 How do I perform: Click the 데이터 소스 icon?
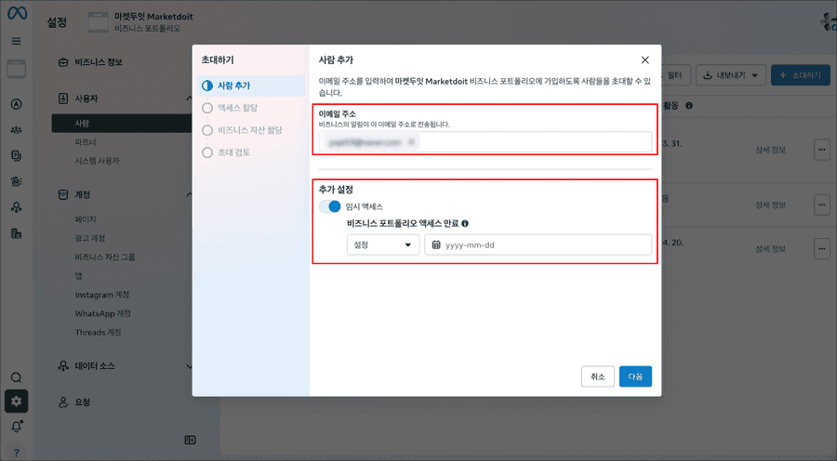tap(63, 366)
